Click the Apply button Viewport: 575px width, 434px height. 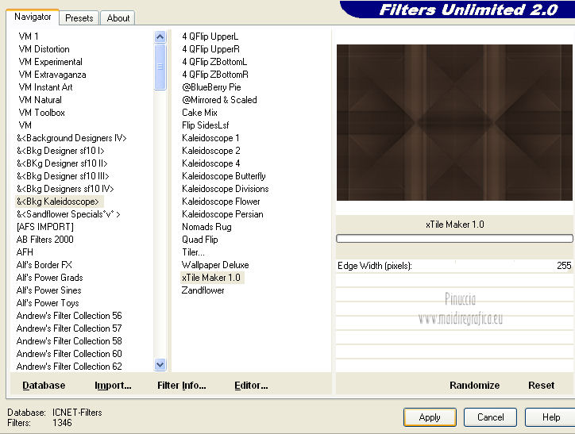[430, 417]
